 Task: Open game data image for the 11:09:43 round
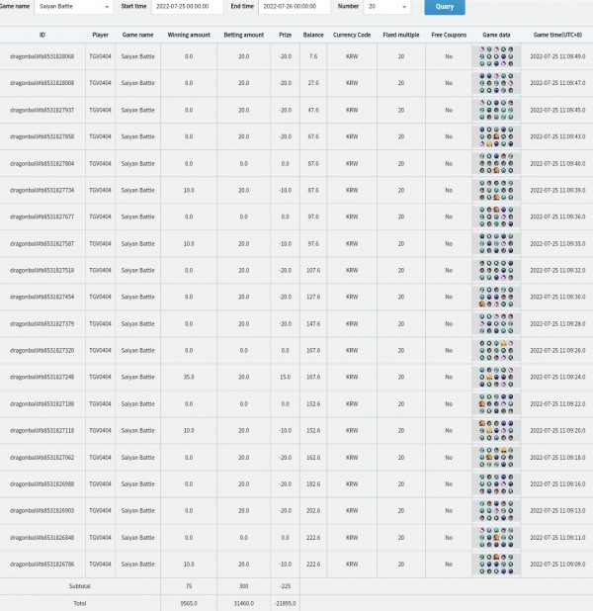coord(496,136)
